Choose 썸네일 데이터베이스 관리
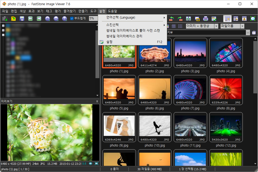258x172 pixels. [132, 36]
